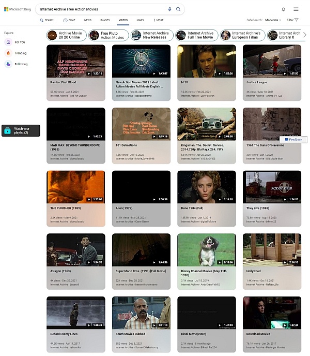Select Internet Archive New Releases chip

pos(152,35)
